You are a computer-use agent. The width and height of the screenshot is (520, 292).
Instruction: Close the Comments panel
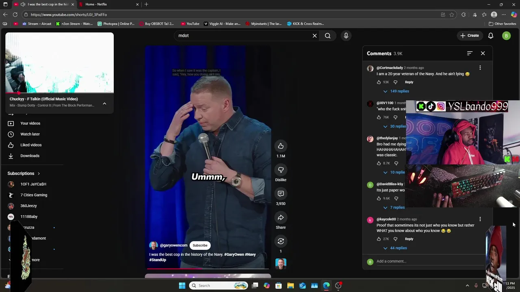pos(483,53)
